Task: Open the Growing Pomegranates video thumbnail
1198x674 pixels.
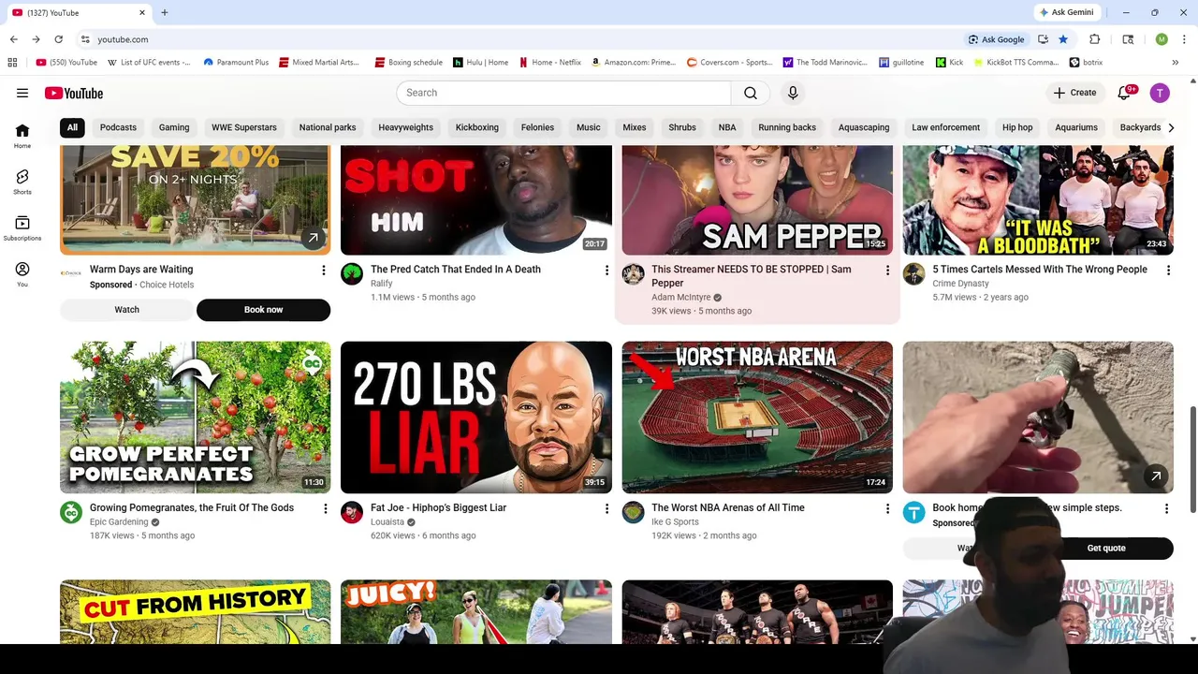Action: pos(195,418)
